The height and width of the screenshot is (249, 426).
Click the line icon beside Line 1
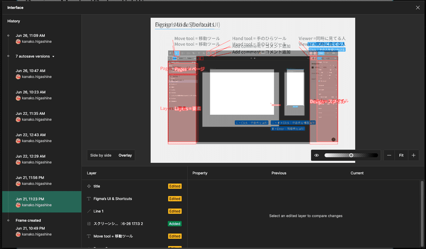89,211
